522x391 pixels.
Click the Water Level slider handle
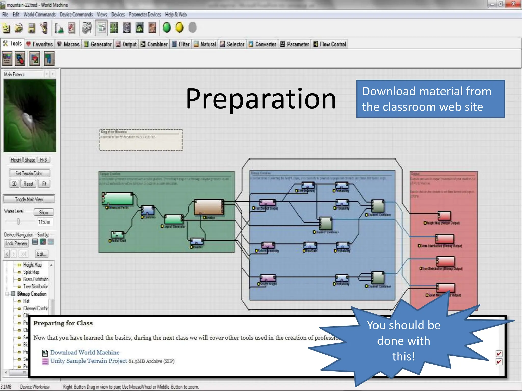point(18,222)
